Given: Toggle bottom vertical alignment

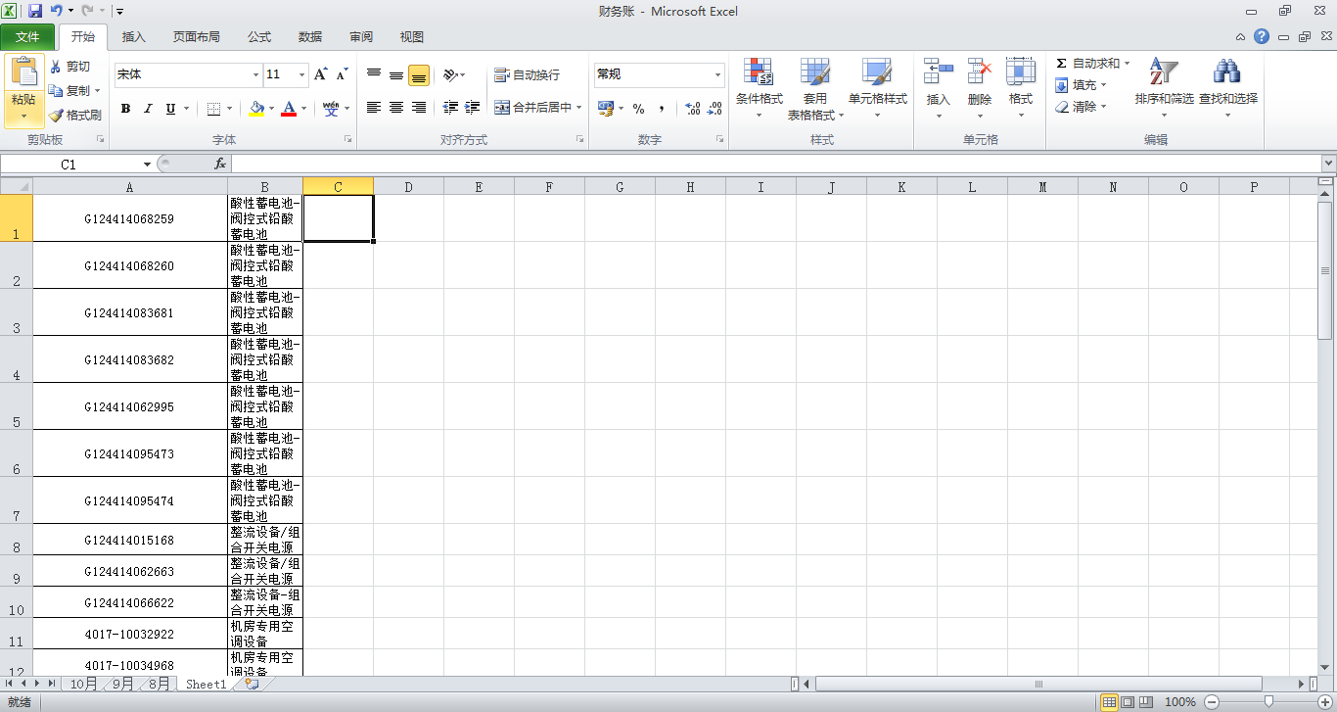Looking at the screenshot, I should [x=419, y=74].
